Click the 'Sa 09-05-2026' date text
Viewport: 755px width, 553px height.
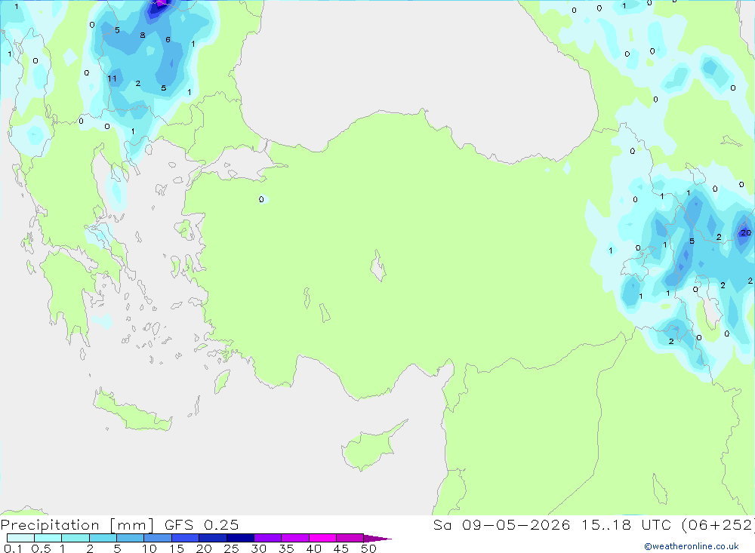point(501,525)
